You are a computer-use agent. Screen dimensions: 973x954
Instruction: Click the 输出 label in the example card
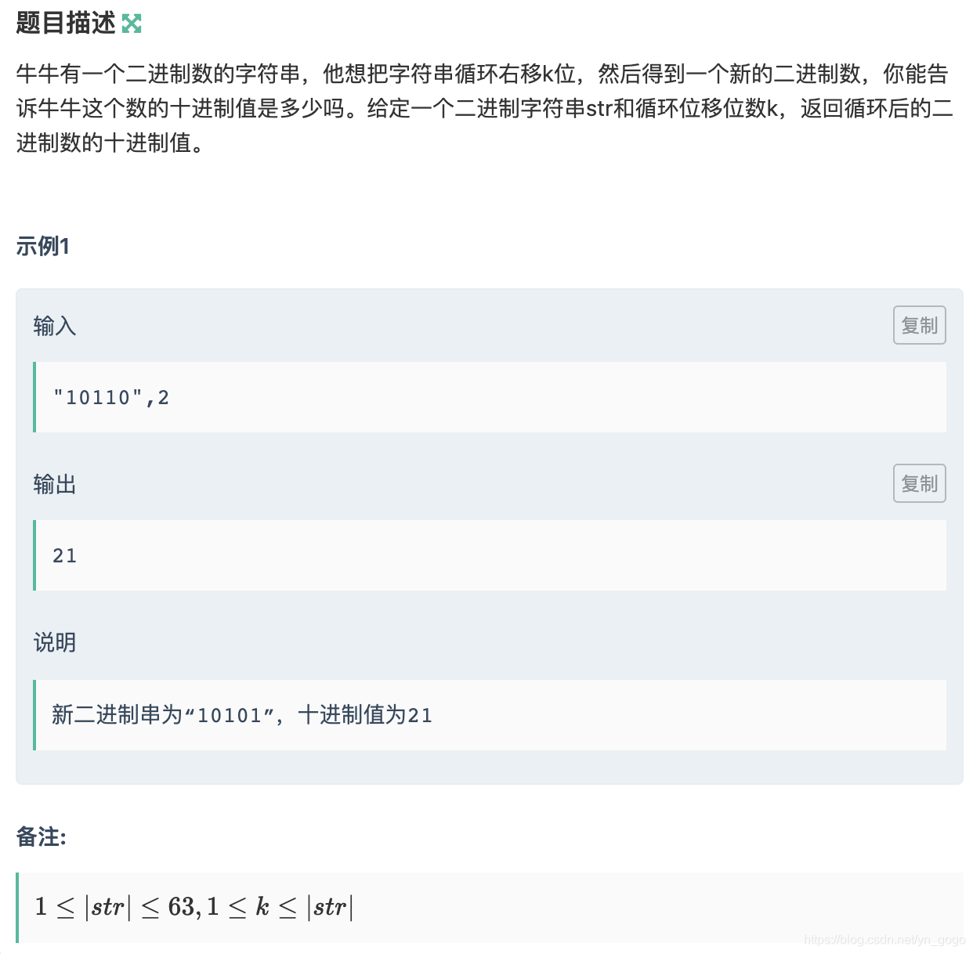(x=54, y=483)
